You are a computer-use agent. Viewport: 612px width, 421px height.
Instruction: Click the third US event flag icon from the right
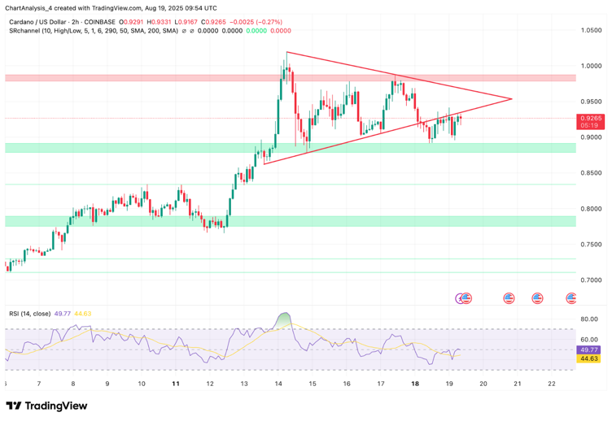pos(509,298)
